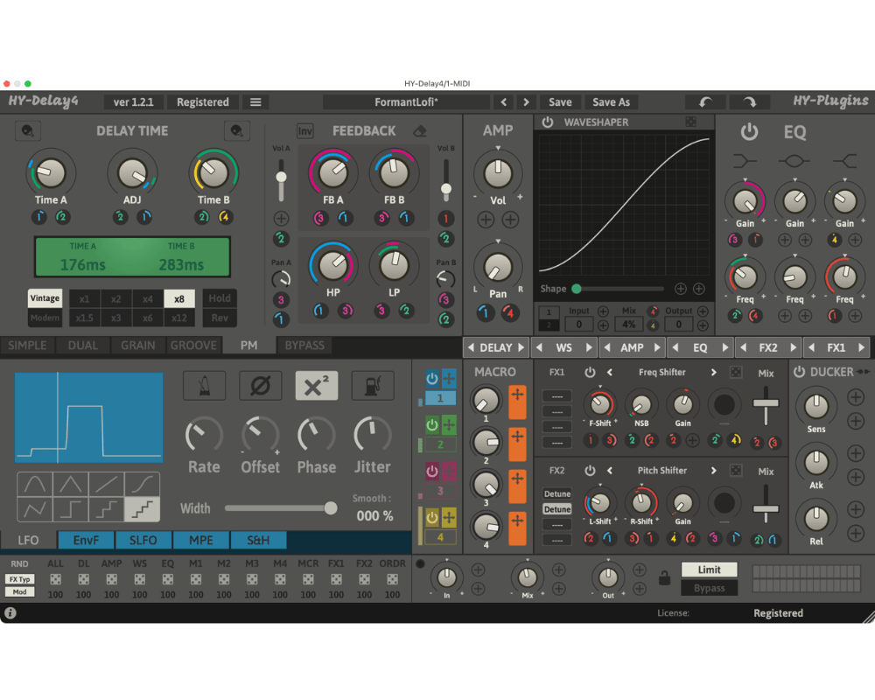Toggle Ducker power button
This screenshot has width=875, height=700.
[x=799, y=372]
